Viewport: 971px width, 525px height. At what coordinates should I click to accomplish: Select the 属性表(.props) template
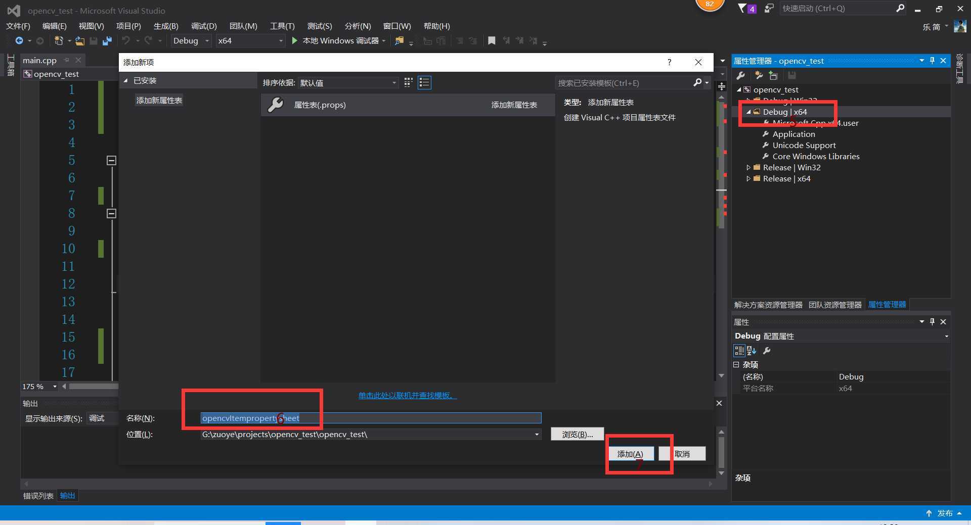408,105
